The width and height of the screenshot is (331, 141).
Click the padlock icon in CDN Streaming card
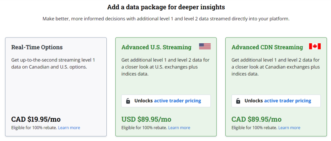pos(238,101)
